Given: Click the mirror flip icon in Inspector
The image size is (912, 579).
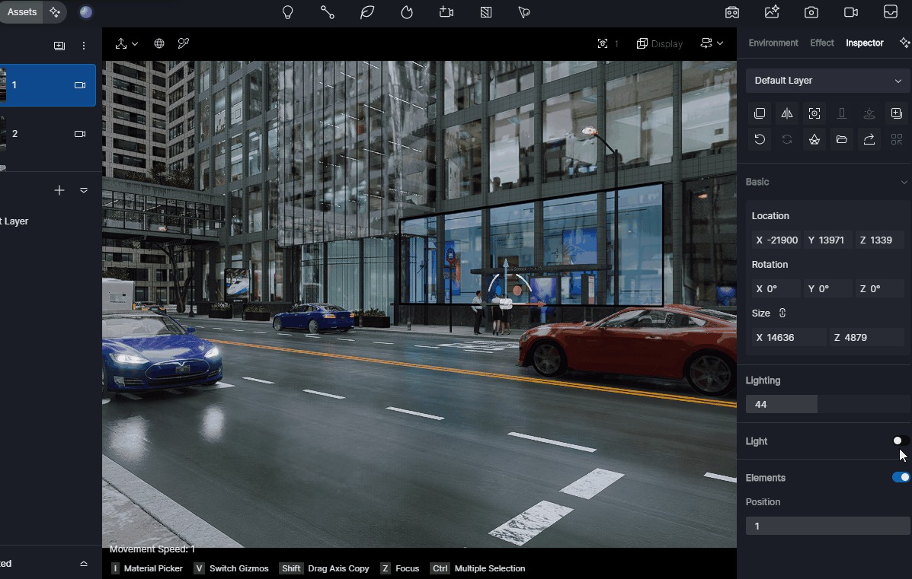Looking at the screenshot, I should (x=787, y=113).
